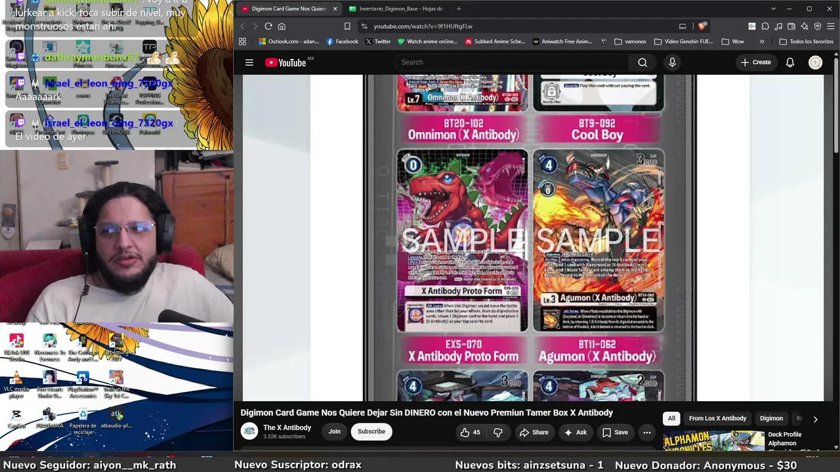Open the Deck Profile Alphamon video thumbnail
This screenshot has height=472, width=840.
(x=713, y=441)
